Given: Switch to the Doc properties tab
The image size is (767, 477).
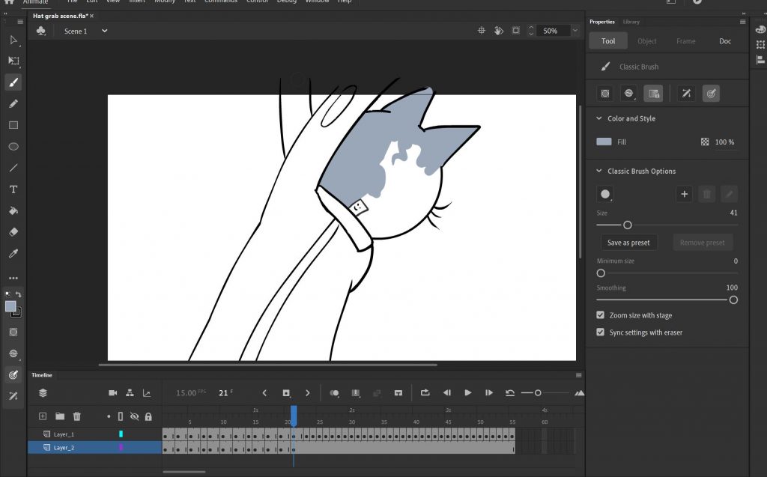Looking at the screenshot, I should coord(725,41).
